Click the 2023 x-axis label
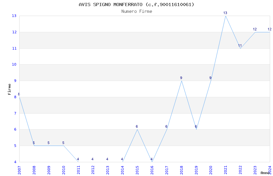Image resolution: width=273 pixels, height=176 pixels. (255, 170)
